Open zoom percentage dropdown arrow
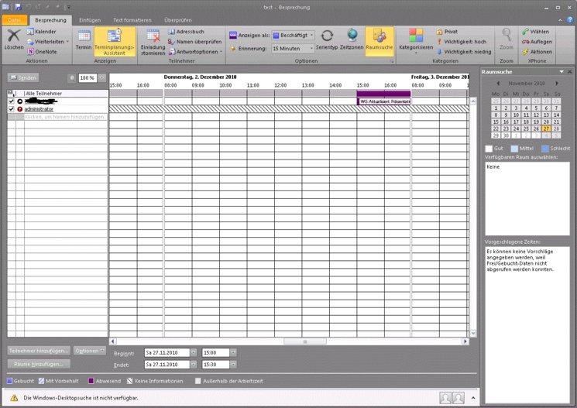This screenshot has height=408, width=577. coord(102,78)
